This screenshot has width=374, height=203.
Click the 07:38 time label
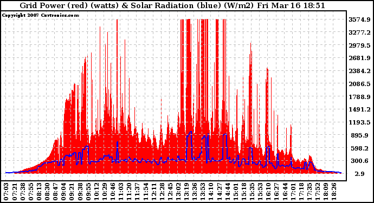tap(23, 192)
